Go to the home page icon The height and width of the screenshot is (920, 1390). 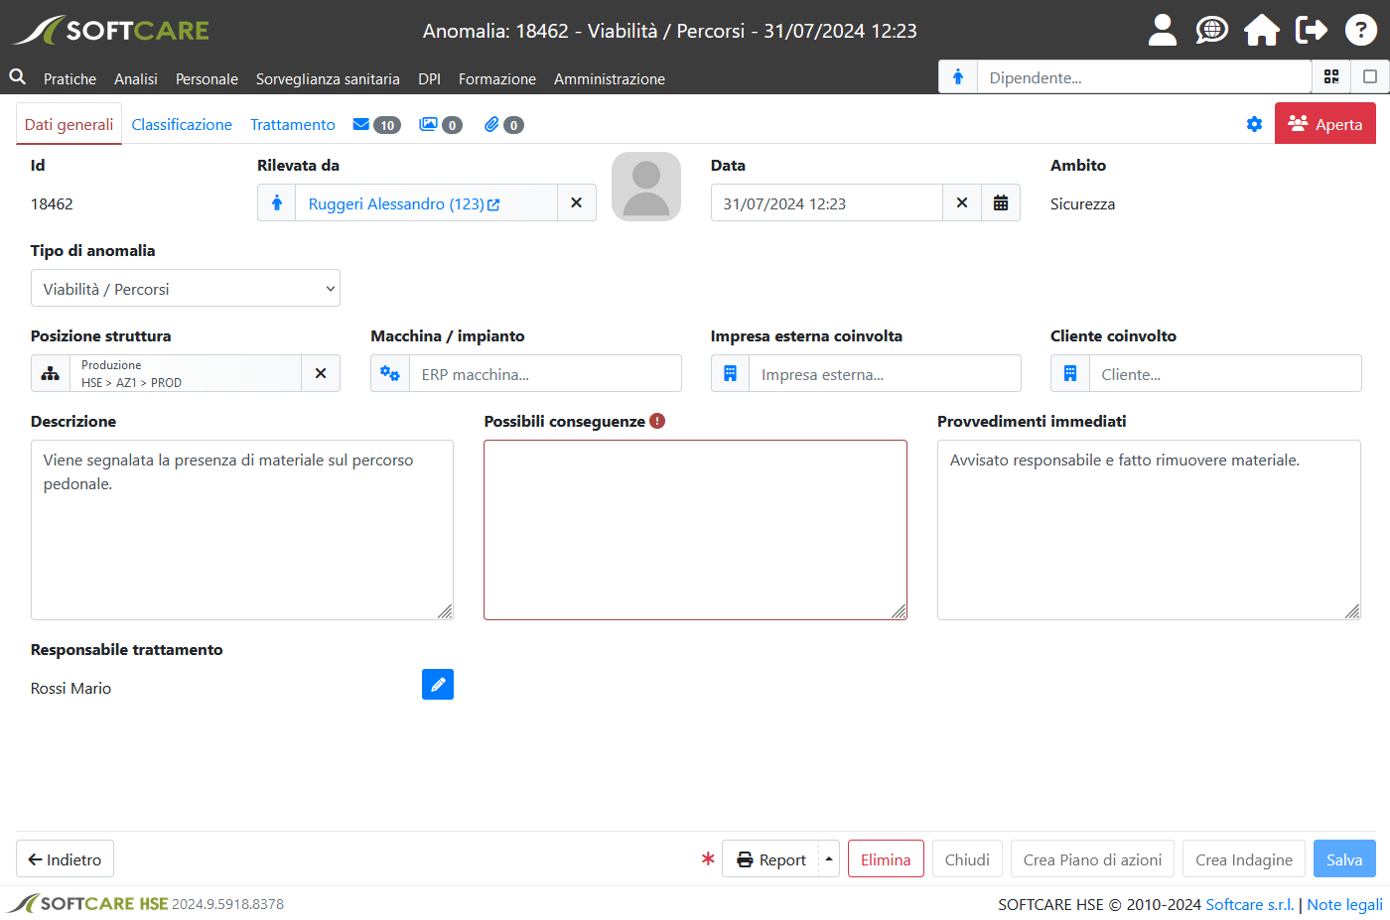pos(1261,31)
